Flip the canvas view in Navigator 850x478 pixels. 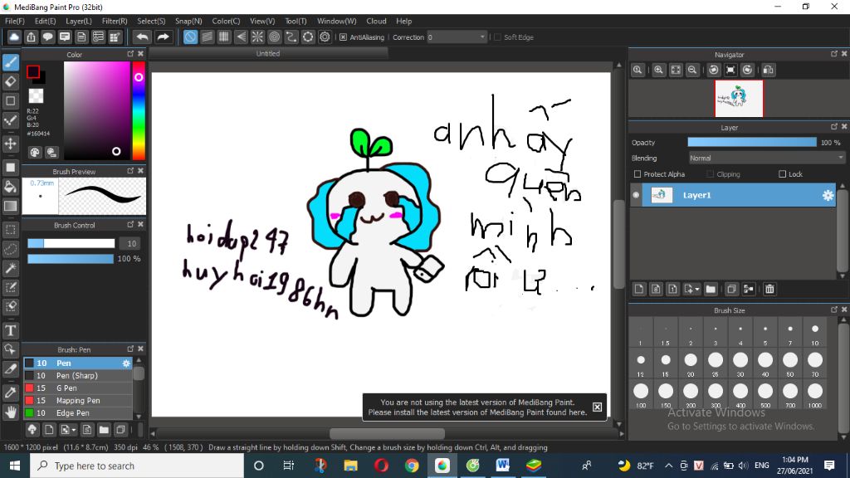768,70
